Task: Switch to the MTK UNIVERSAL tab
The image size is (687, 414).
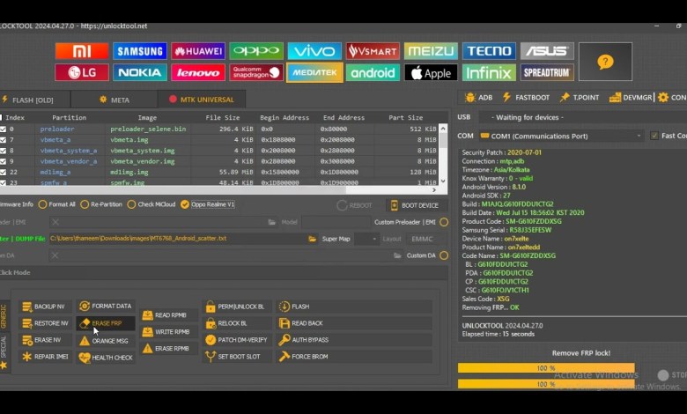Action: (202, 100)
